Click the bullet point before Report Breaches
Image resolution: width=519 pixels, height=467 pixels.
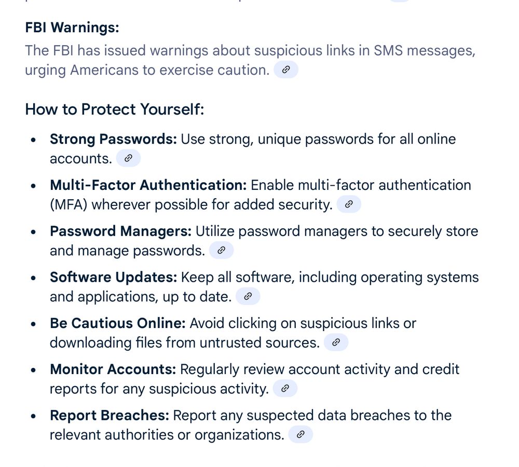point(33,416)
